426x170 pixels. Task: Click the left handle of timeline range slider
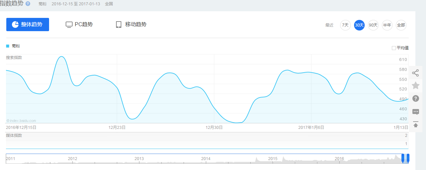[x=403, y=158]
